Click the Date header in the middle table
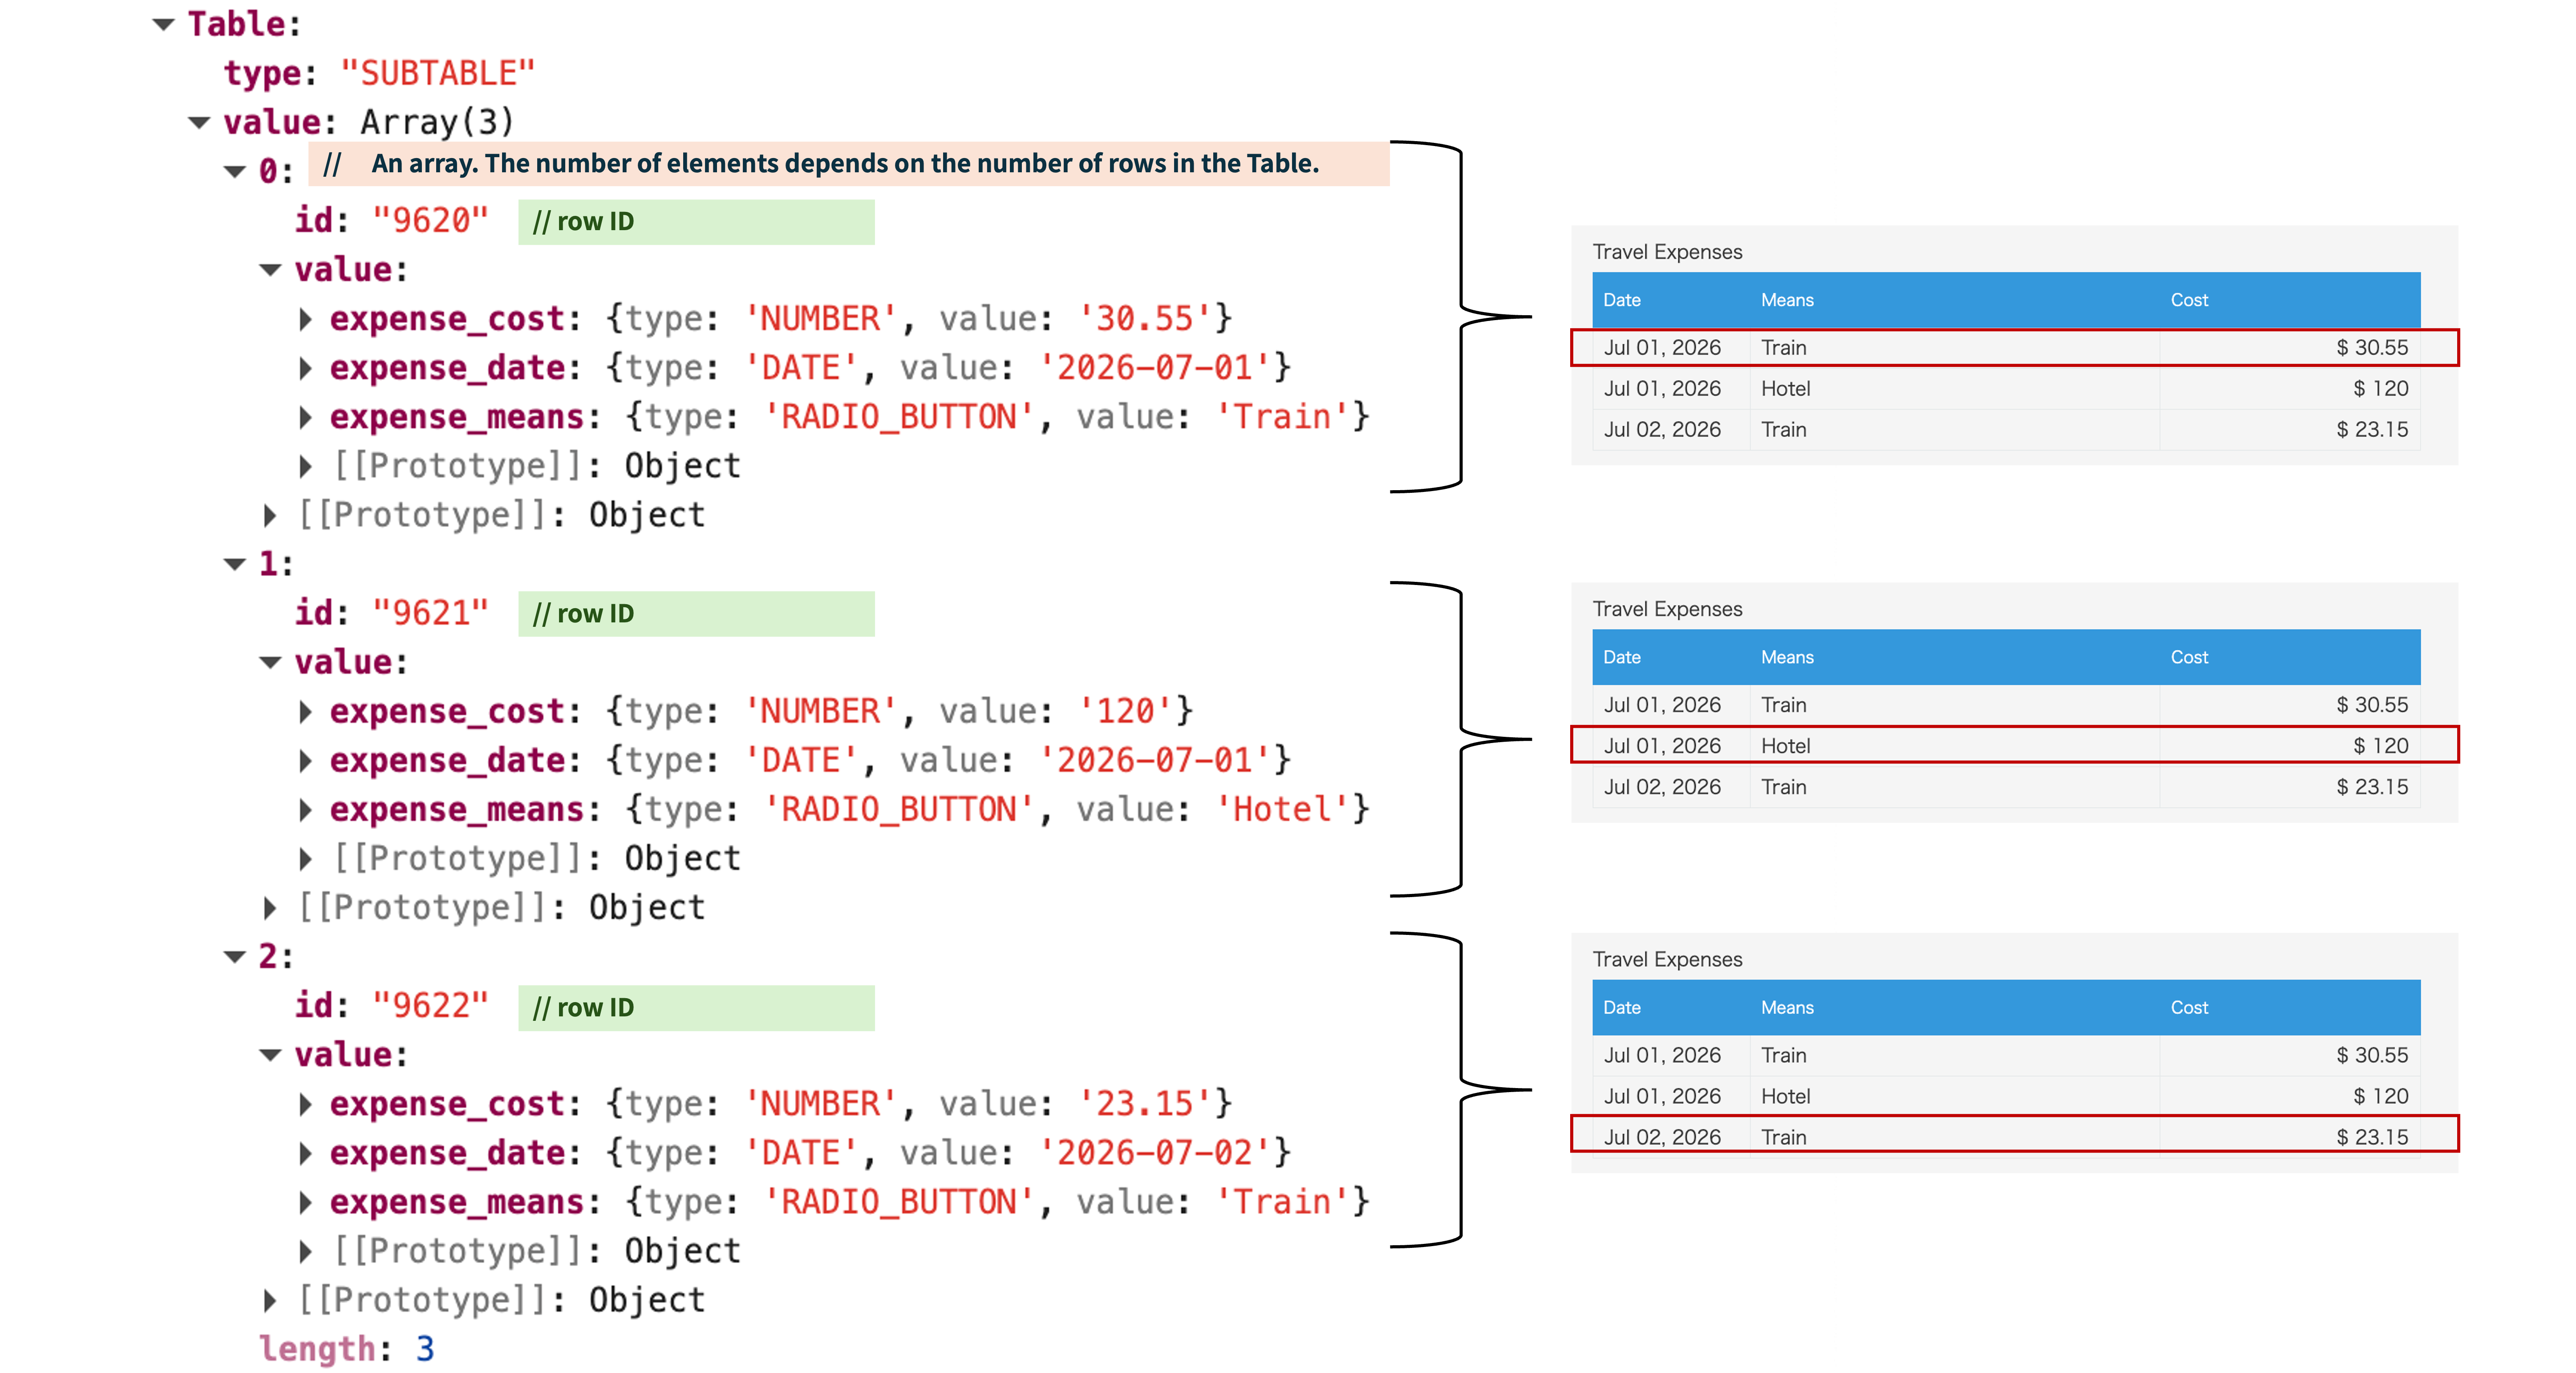 [x=1622, y=657]
